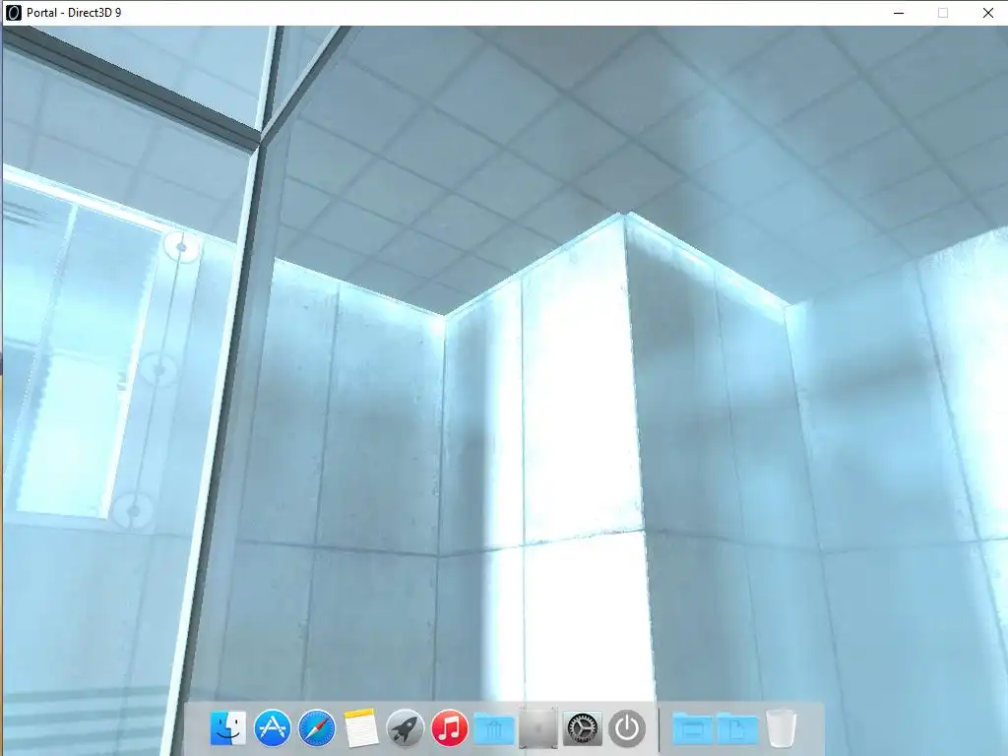The height and width of the screenshot is (756, 1008).
Task: Open the blue folder with building symbol
Action: pyautogui.click(x=494, y=729)
